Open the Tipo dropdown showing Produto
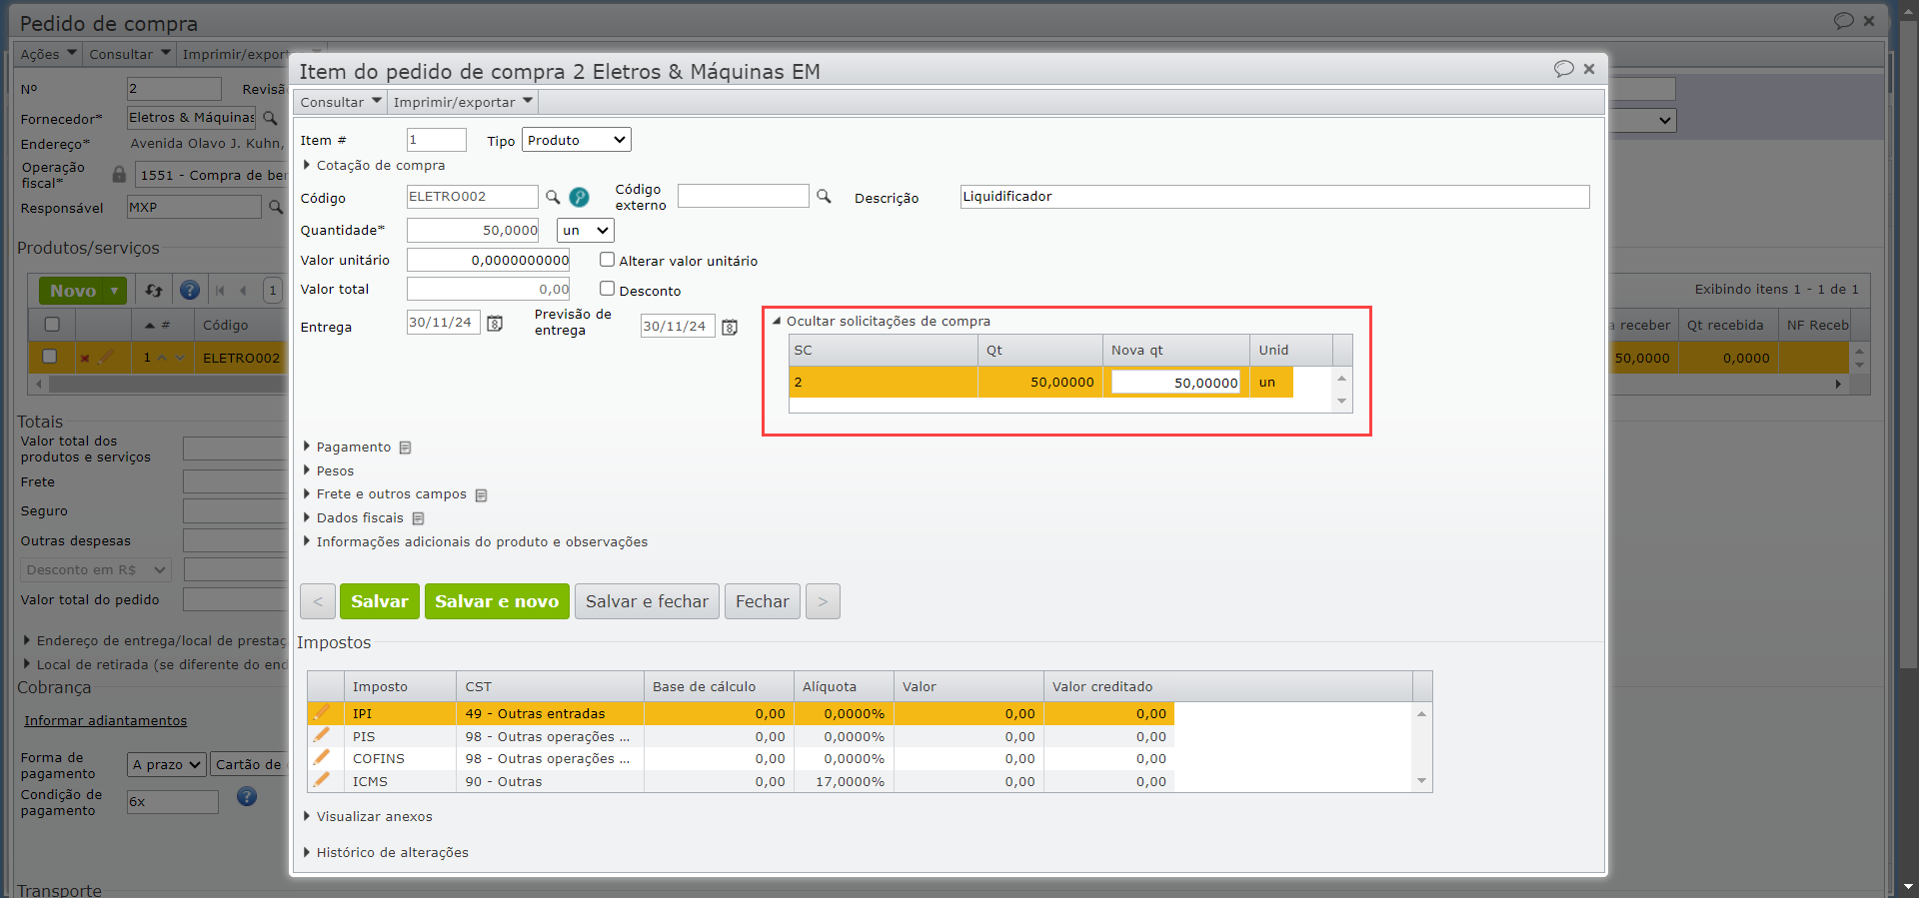The image size is (1919, 898). [577, 140]
